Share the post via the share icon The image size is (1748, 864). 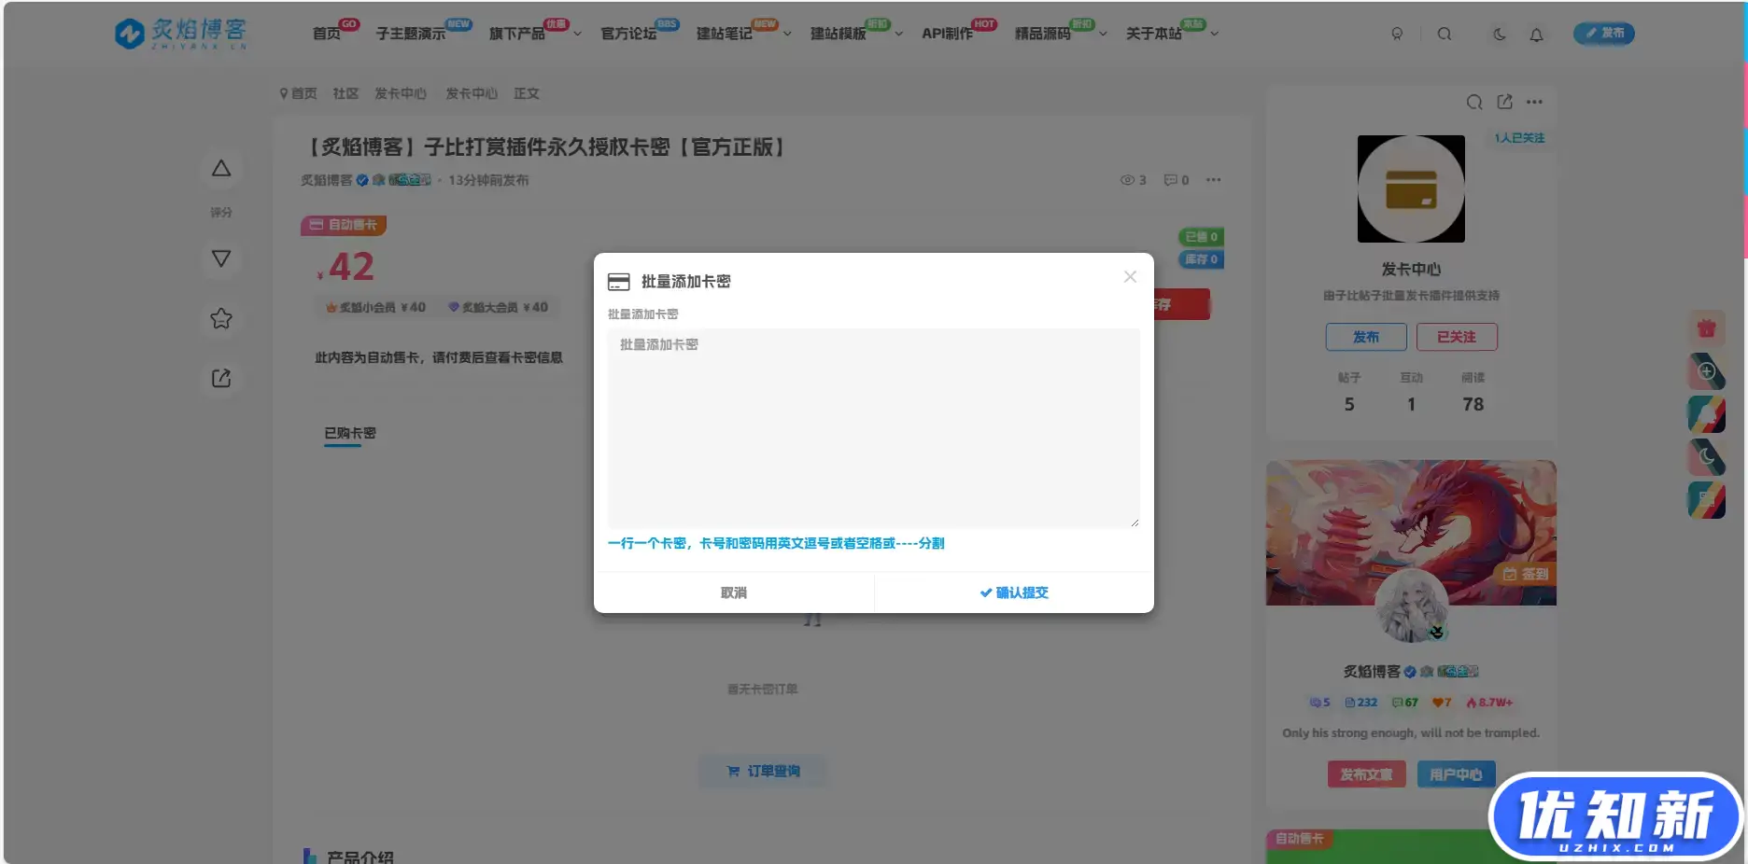tap(220, 378)
